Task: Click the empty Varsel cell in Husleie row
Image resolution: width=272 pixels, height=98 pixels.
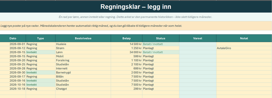Action: pos(198,44)
